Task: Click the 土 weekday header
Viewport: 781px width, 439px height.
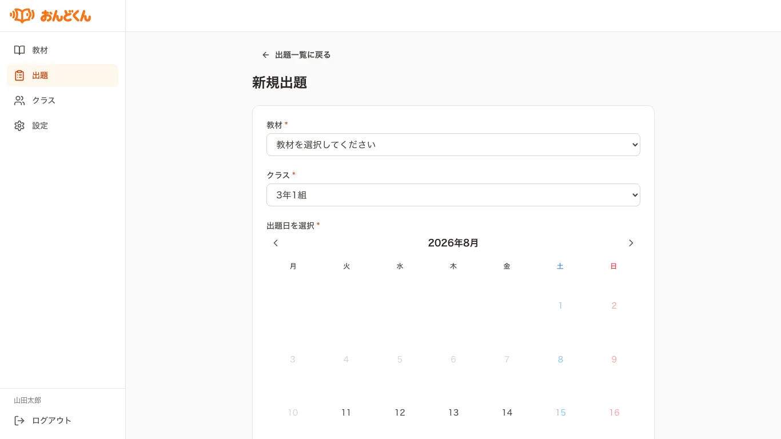Action: tap(560, 266)
